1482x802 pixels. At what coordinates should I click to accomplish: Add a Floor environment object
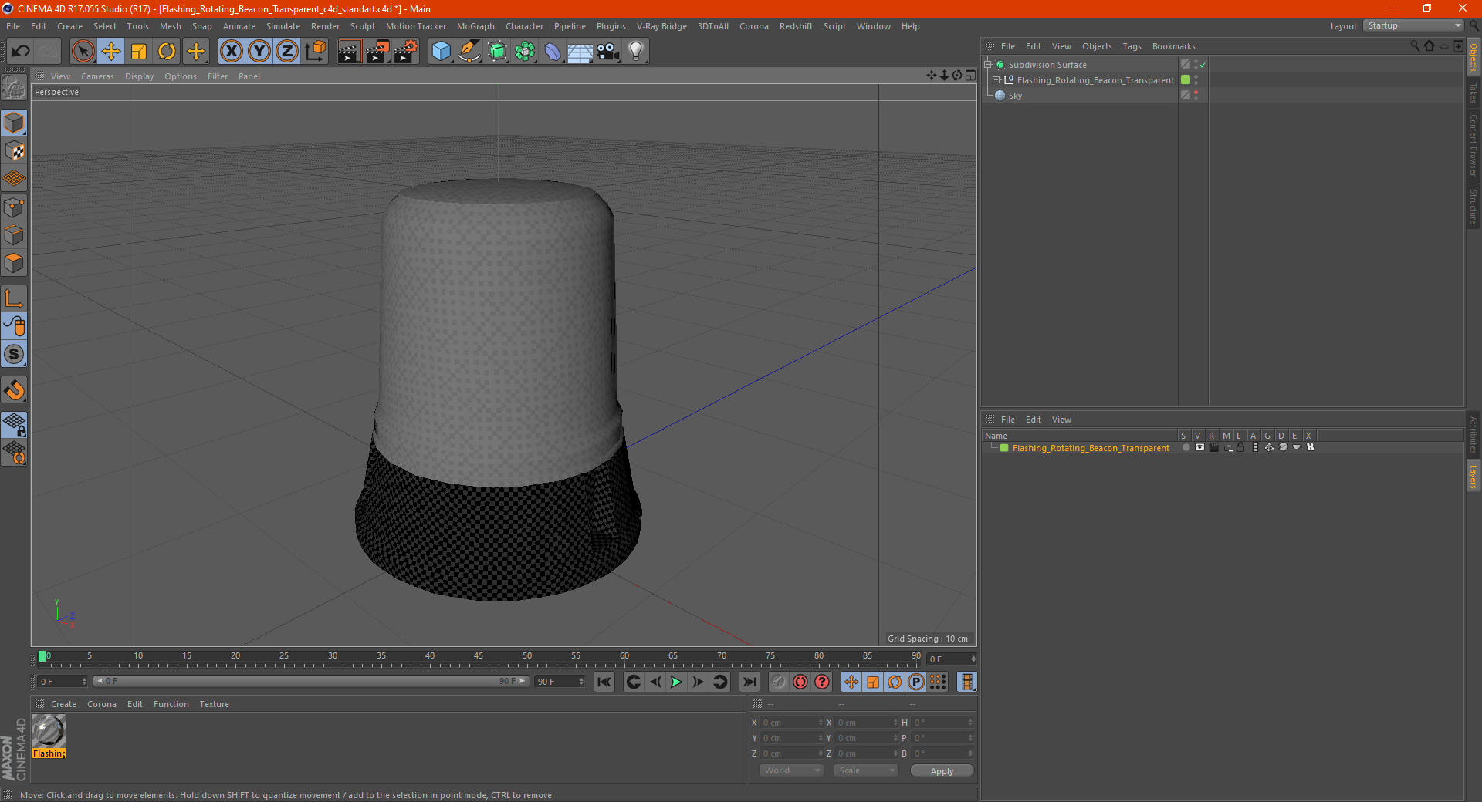click(x=580, y=52)
